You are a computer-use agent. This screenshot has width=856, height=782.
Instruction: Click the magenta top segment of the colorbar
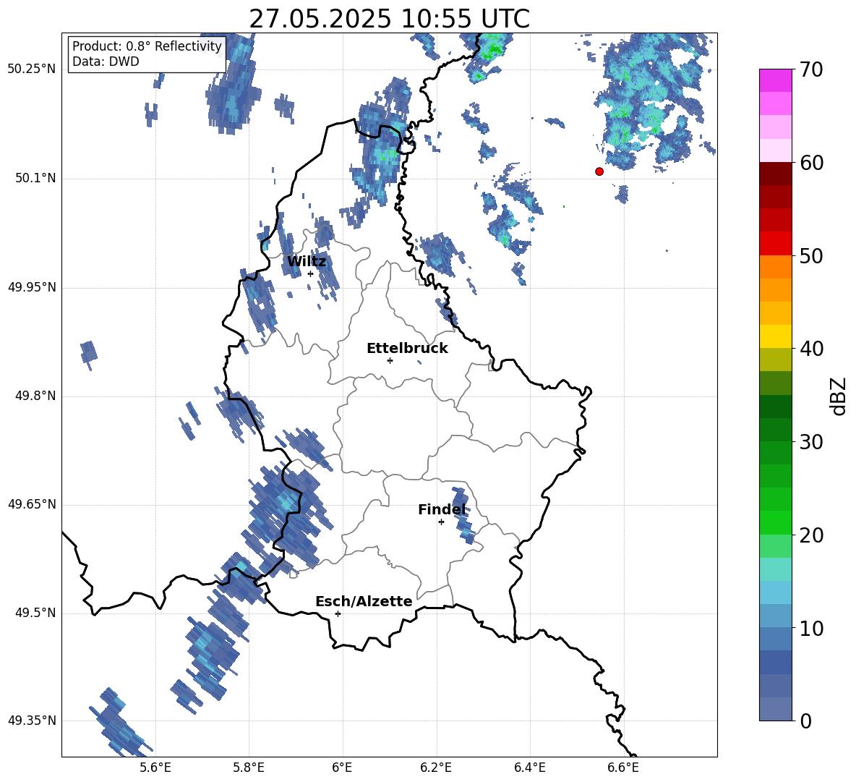[x=775, y=80]
